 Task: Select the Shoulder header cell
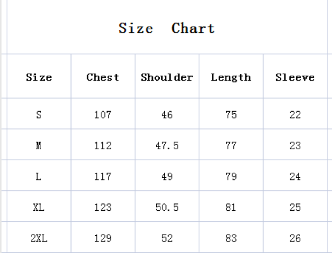(167, 76)
